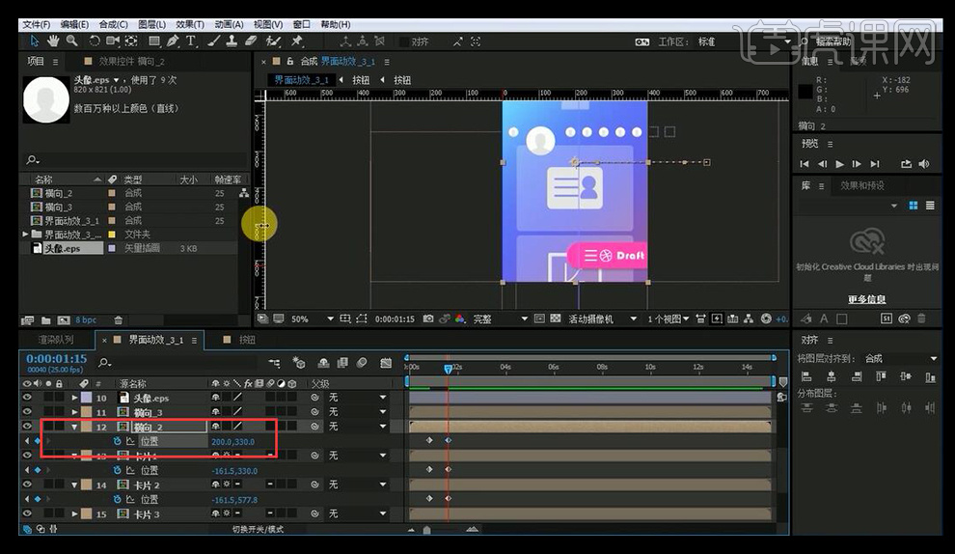
Task: Open the 图层(L) menu
Action: point(151,24)
